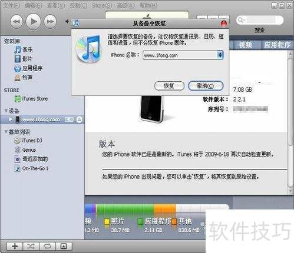The image size is (294, 253).
Task: Open the iPhone 名称 backup dropdown
Action: tap(183, 55)
